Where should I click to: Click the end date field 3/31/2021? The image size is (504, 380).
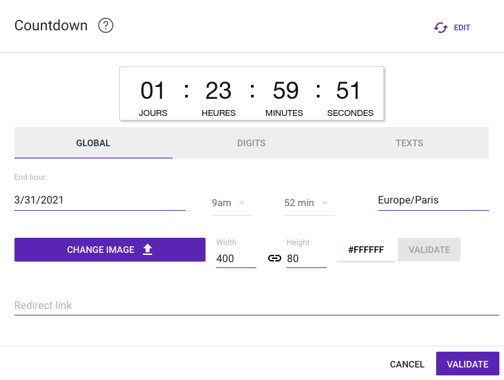pyautogui.click(x=99, y=200)
